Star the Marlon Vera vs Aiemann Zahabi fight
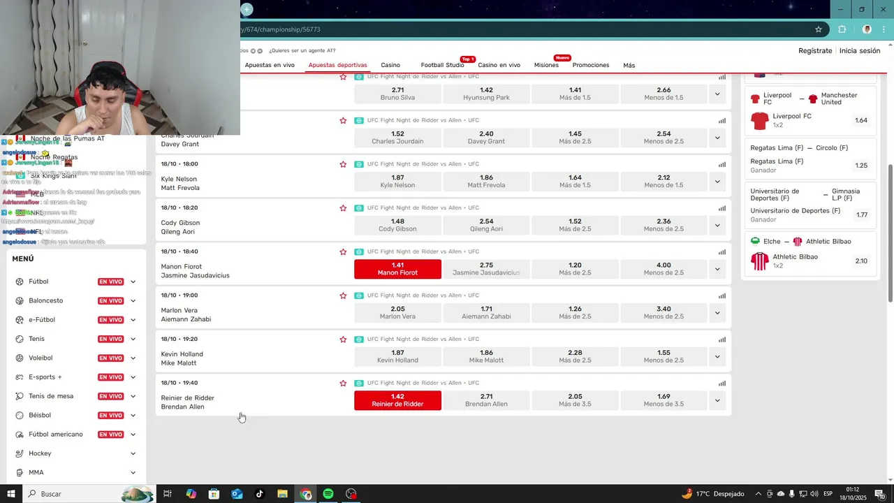Screen dimensions: 894x503 [343, 296]
